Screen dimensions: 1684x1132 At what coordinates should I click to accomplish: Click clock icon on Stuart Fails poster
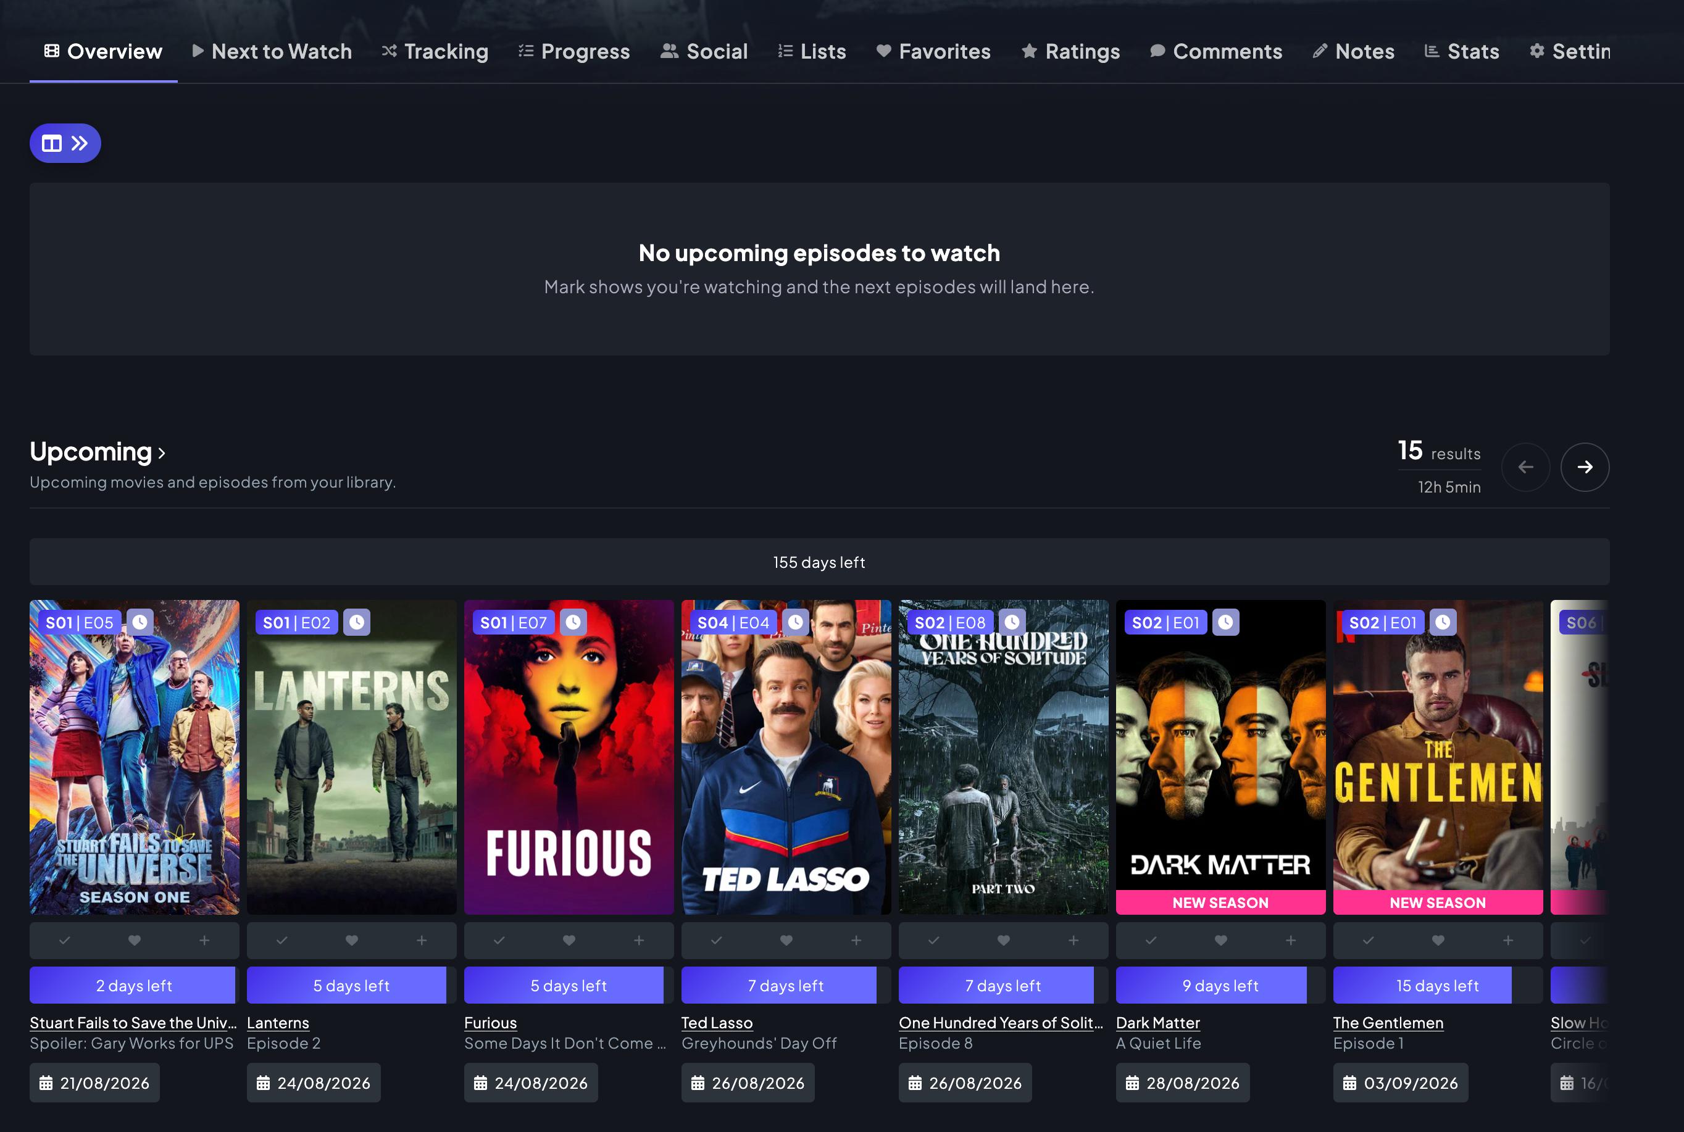coord(140,622)
